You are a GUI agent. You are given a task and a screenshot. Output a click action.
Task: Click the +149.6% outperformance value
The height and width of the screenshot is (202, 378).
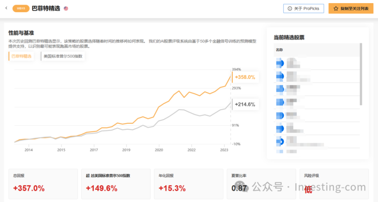tap(102, 188)
